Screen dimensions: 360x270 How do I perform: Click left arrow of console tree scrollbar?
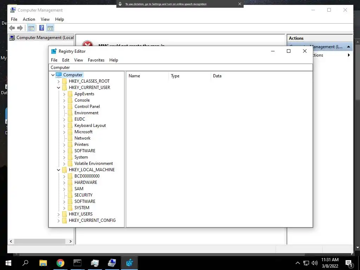pos(11,241)
